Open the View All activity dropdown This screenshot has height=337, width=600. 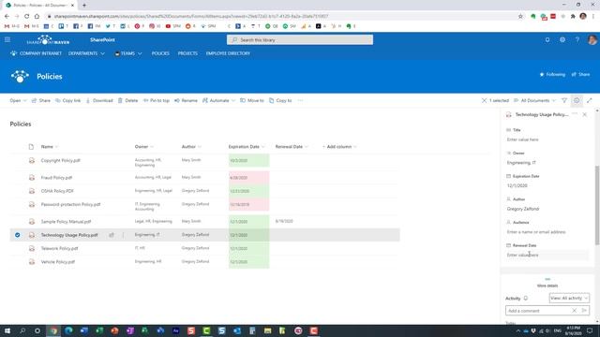569,298
